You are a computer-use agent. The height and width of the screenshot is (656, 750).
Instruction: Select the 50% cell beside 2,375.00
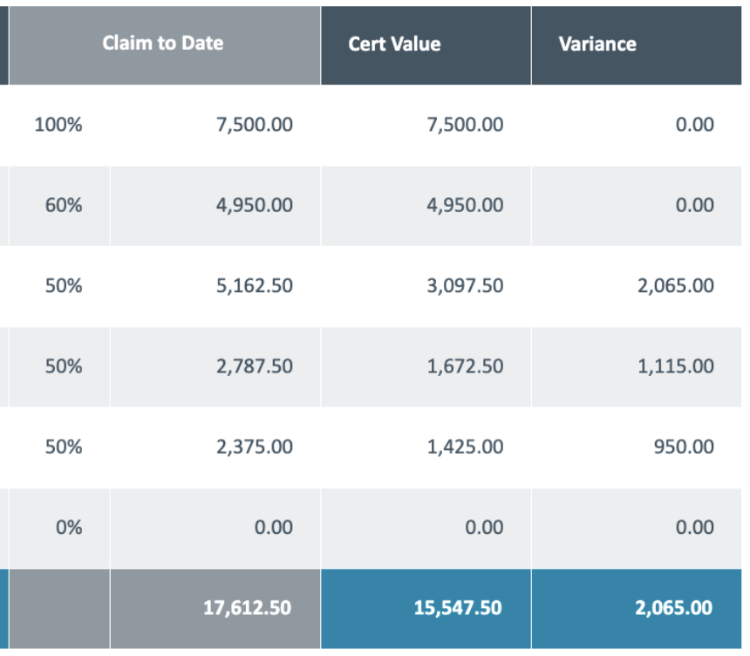[64, 448]
